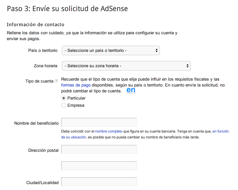This screenshot has height=190, width=238.
Task: Click the 'Dirección postal' label
Action: coord(43,150)
